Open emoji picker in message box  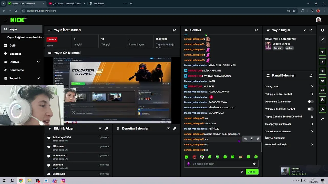coord(254,164)
